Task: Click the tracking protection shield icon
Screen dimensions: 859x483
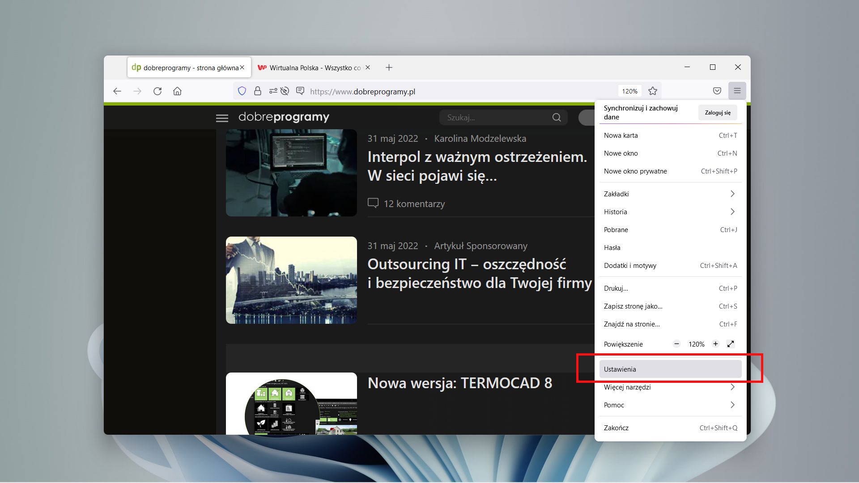Action: (242, 91)
